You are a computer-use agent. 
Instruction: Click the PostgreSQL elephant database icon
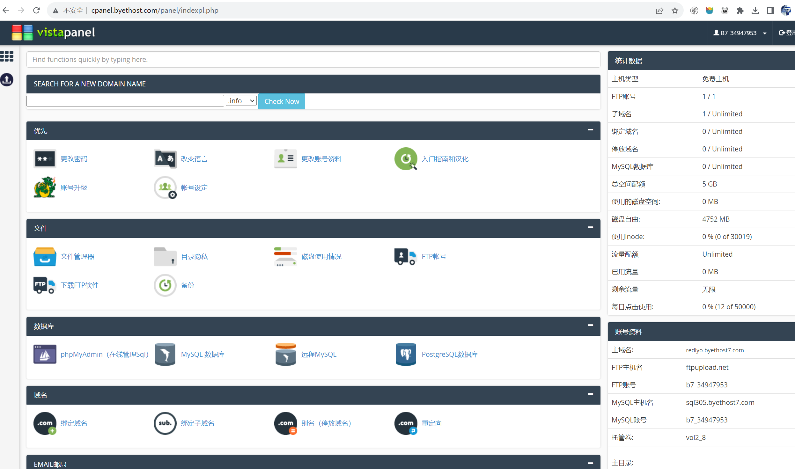tap(406, 354)
